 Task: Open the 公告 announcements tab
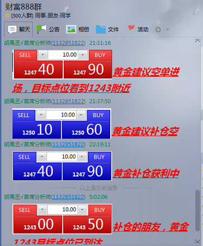coord(48,29)
